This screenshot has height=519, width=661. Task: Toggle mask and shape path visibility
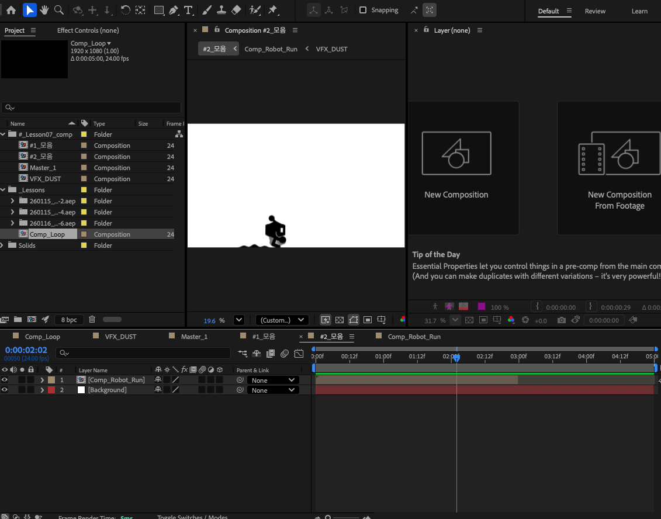click(x=353, y=320)
